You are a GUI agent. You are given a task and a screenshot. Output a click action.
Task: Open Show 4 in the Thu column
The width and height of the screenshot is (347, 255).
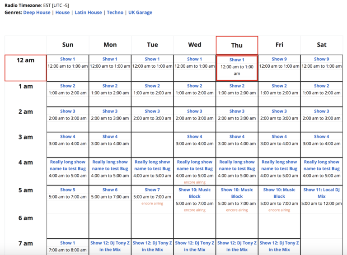coord(237,137)
